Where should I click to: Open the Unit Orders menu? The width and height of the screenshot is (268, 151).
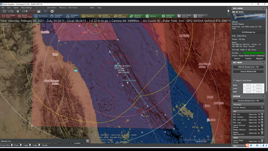click(x=52, y=8)
